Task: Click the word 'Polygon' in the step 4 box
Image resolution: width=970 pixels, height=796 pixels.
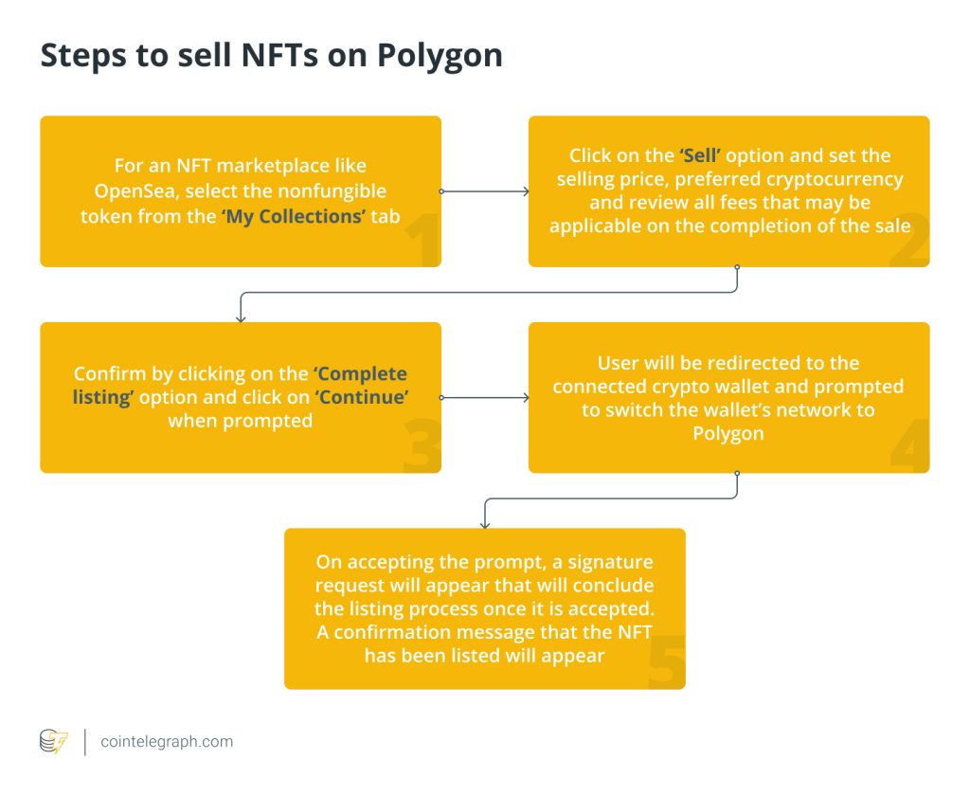Action: 728,433
